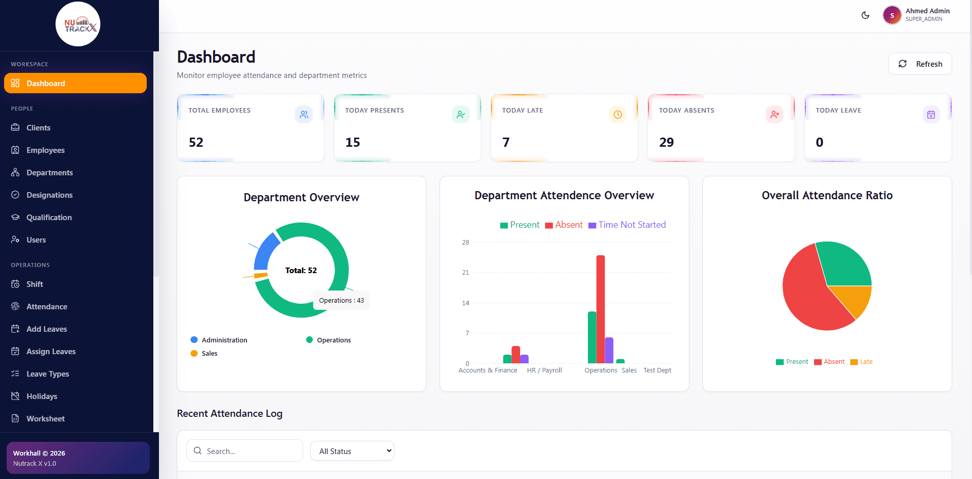The image size is (972, 479).
Task: Click the Total Employees people icon
Action: (x=304, y=114)
